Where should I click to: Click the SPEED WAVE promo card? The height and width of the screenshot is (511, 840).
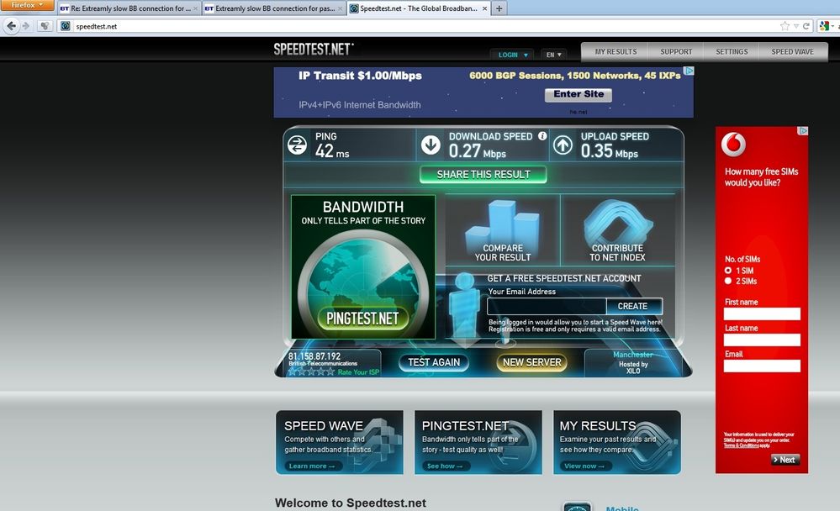tap(339, 442)
